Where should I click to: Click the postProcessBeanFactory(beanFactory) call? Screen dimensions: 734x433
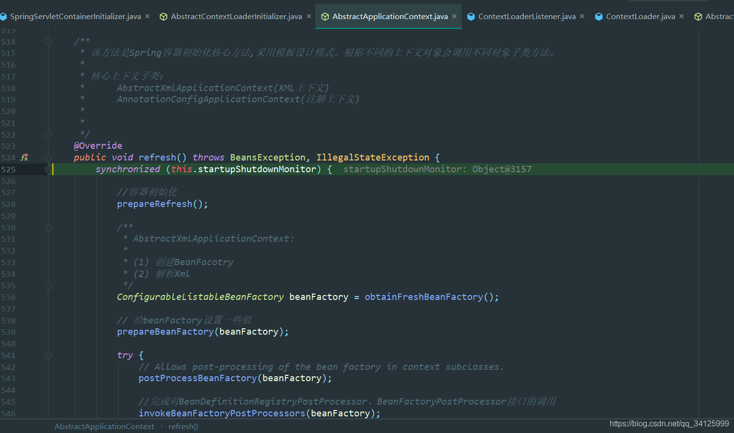coord(235,378)
